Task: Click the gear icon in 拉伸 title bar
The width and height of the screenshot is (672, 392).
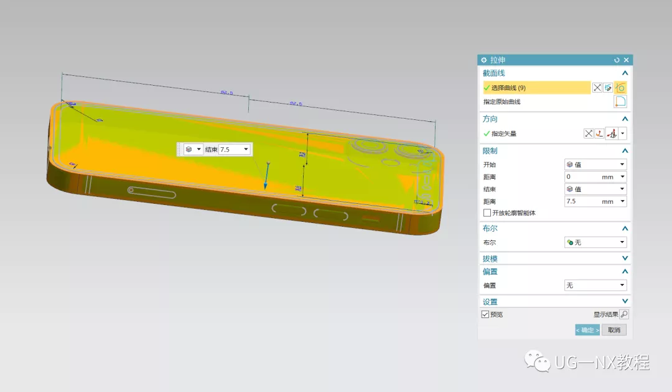Action: pyautogui.click(x=484, y=60)
